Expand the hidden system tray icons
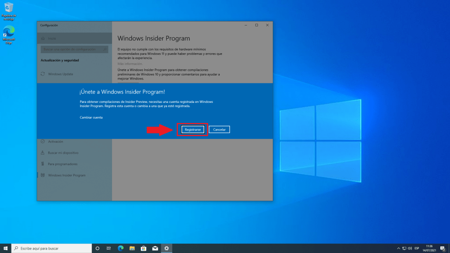 [x=399, y=248]
